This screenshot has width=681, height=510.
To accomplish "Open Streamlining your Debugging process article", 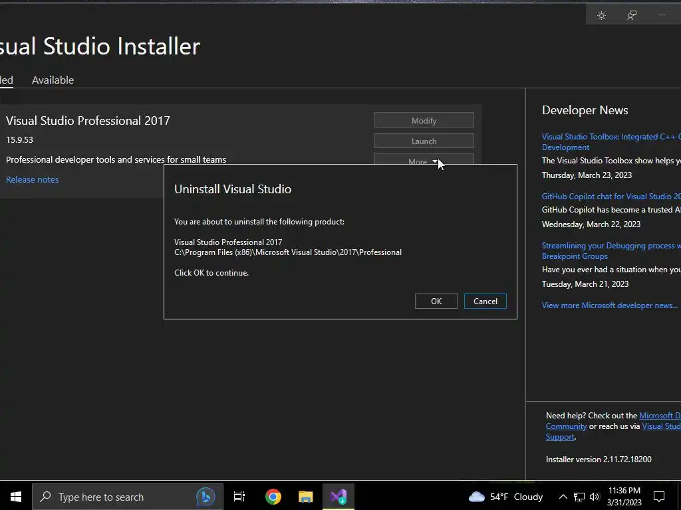I will tap(611, 250).
